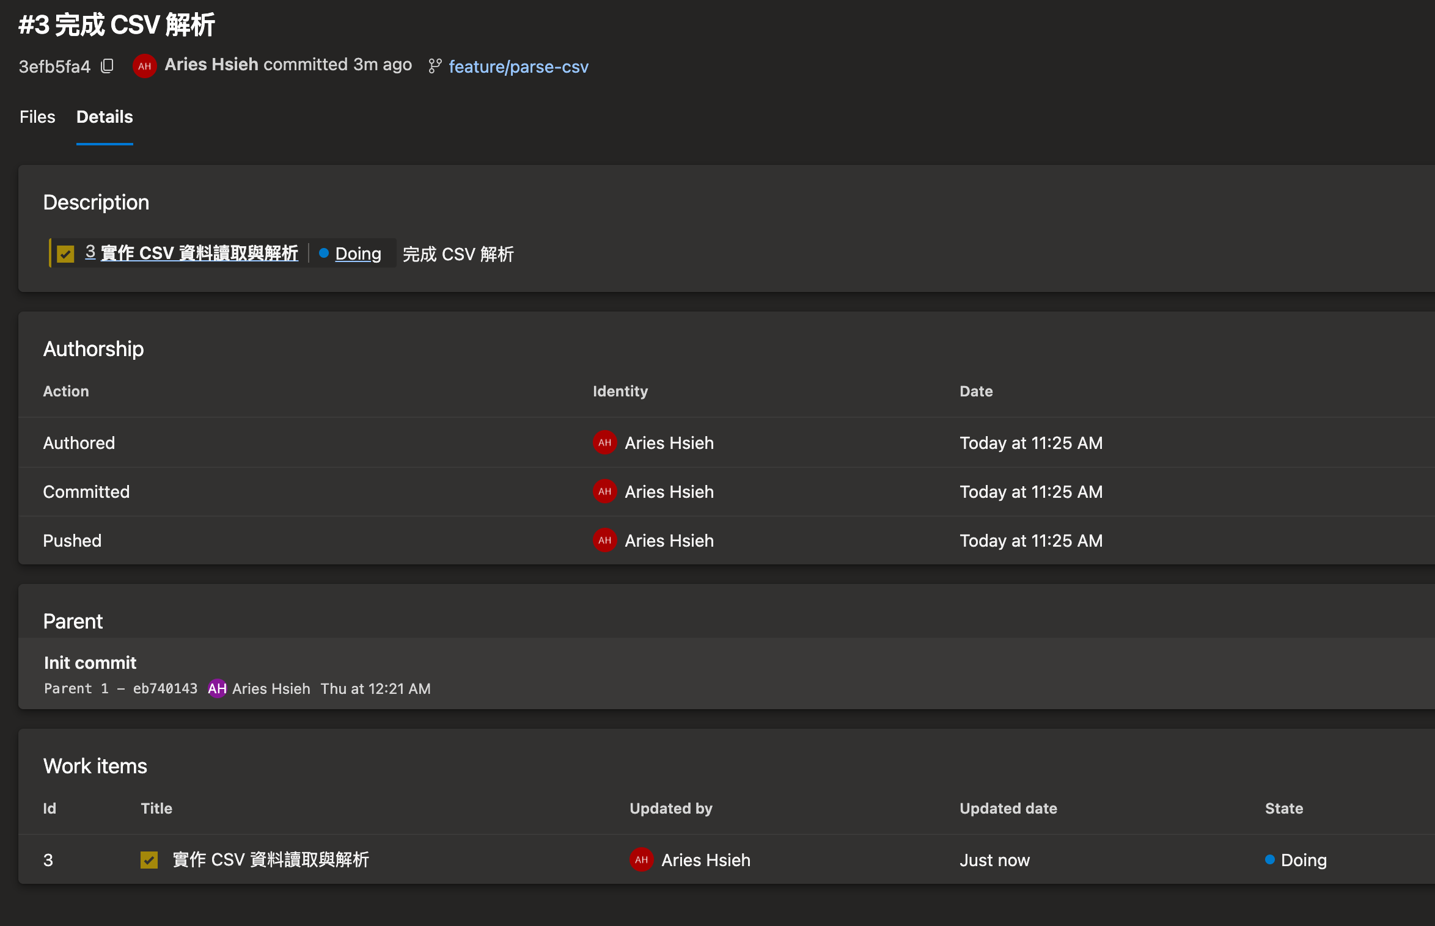This screenshot has height=926, width=1435.
Task: Click avatar in Work items Updated by
Action: [x=641, y=860]
